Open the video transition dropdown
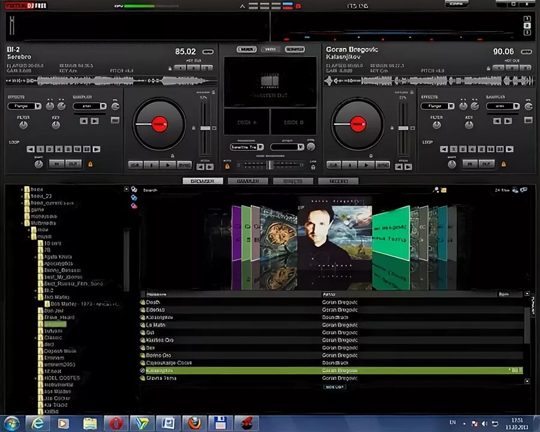The width and height of the screenshot is (540, 432). click(x=247, y=147)
